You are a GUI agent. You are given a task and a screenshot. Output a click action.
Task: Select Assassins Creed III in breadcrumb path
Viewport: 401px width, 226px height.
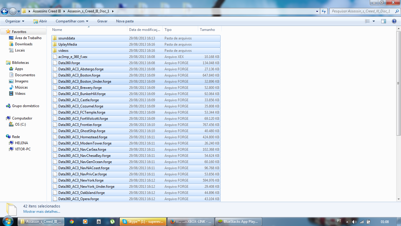(47, 11)
